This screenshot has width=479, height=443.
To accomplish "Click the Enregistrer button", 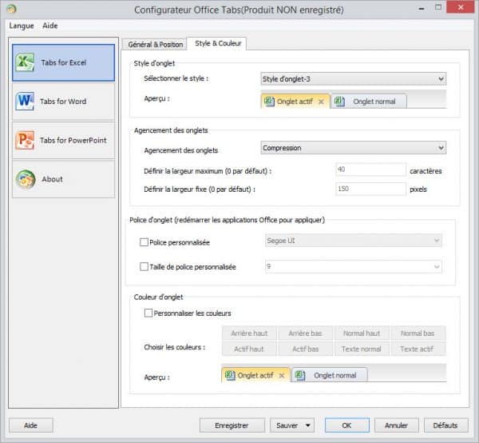I will 232,425.
